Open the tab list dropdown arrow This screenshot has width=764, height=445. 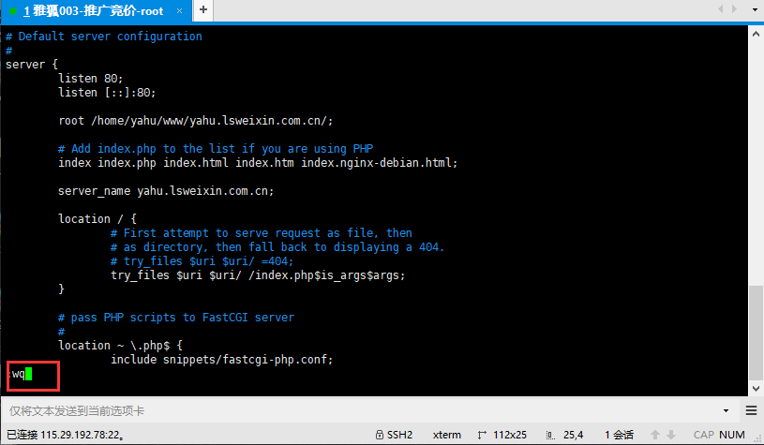click(x=752, y=9)
